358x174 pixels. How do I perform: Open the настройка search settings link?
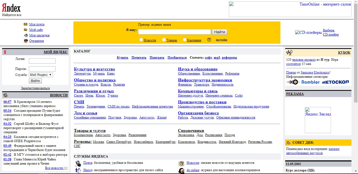coord(221,40)
